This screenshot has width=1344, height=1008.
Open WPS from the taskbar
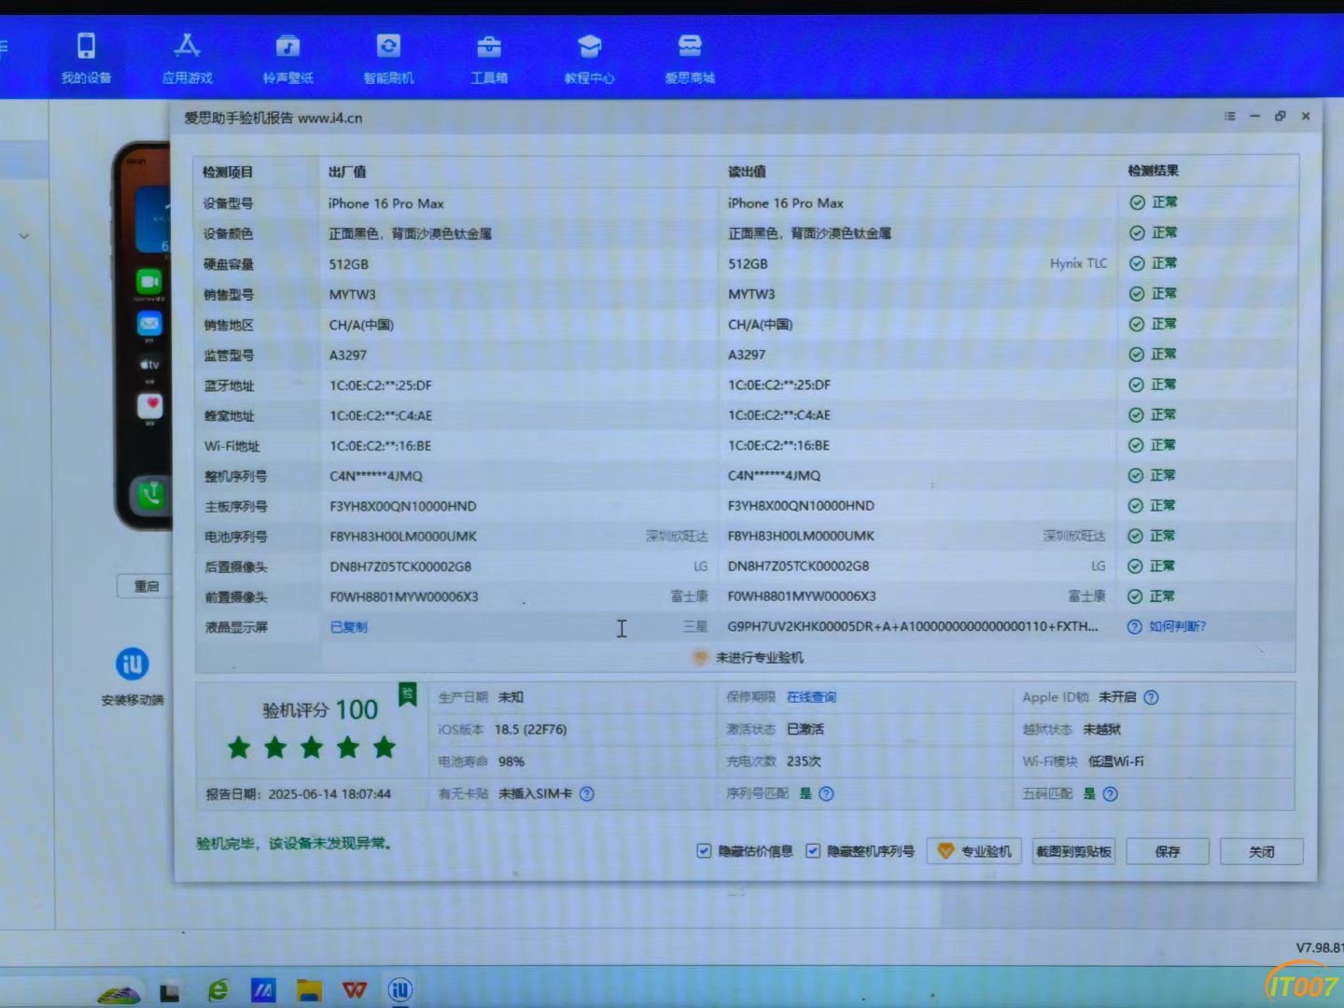click(355, 989)
